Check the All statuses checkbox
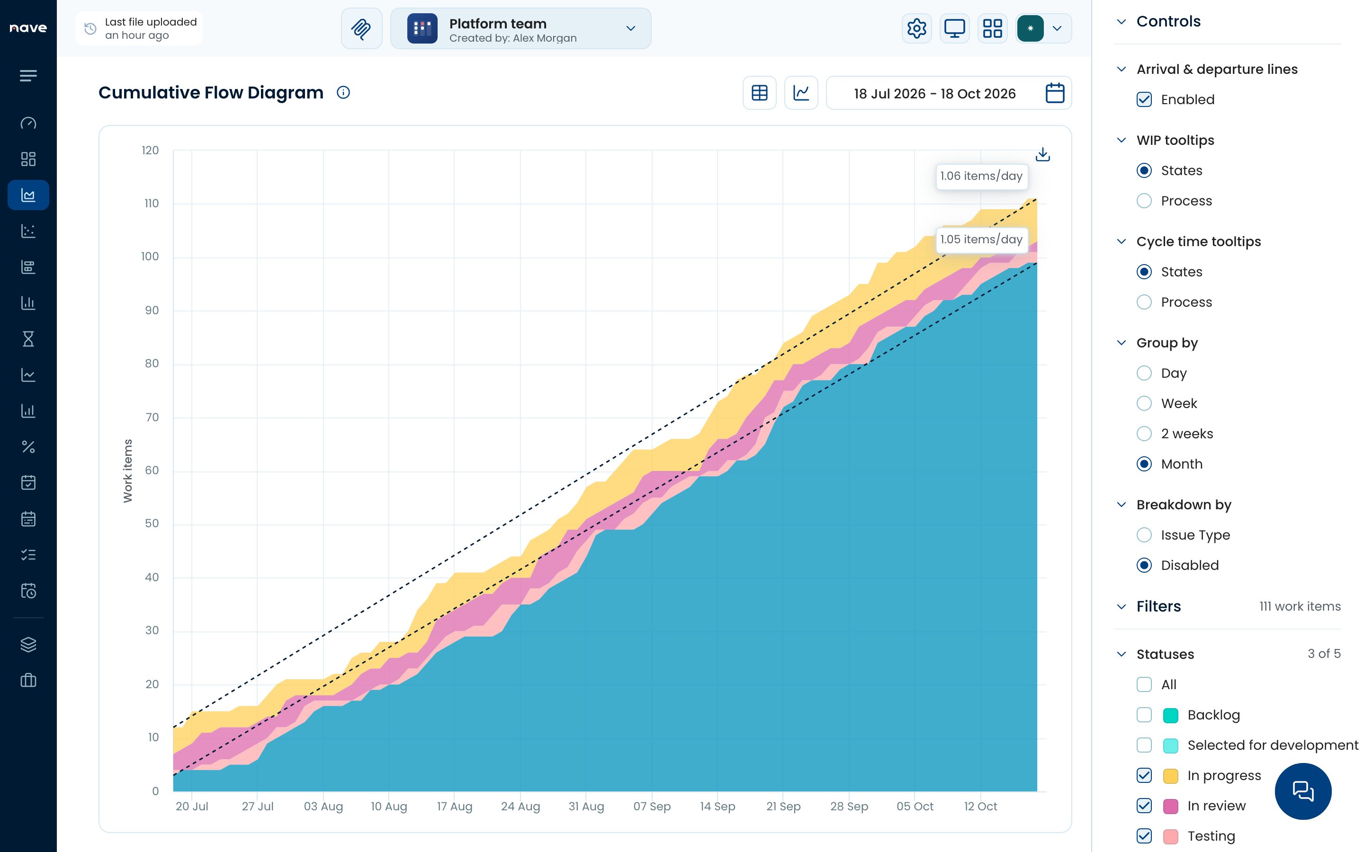The width and height of the screenshot is (1364, 852). (1144, 684)
